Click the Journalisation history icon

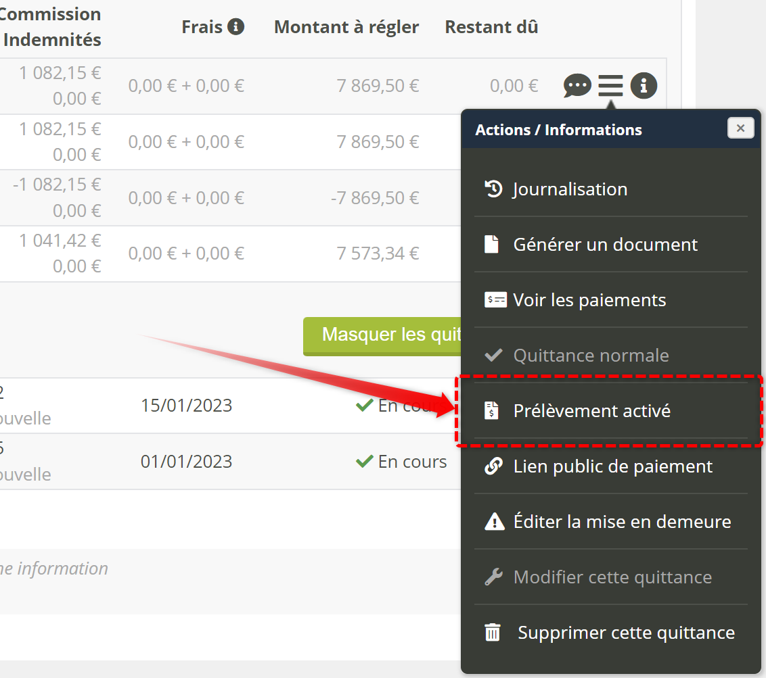(494, 189)
